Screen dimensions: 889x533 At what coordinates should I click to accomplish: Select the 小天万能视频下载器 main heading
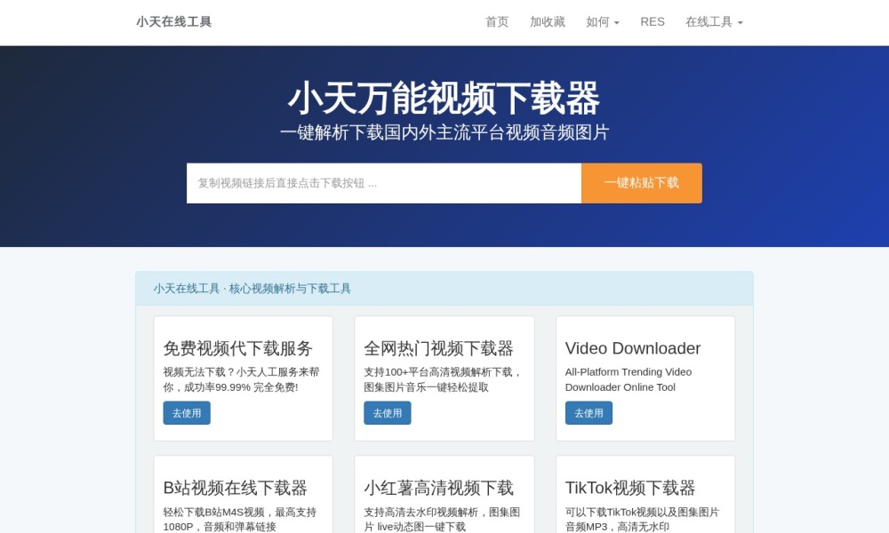click(x=444, y=100)
